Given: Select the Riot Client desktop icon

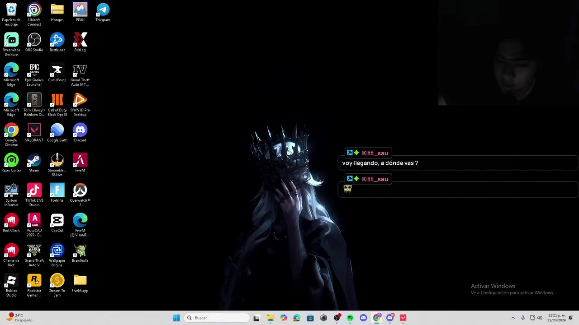Looking at the screenshot, I should pyautogui.click(x=11, y=223).
